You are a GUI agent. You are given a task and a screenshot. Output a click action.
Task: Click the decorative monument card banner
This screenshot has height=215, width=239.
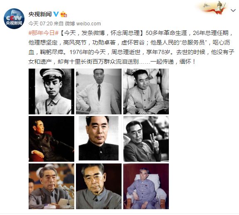pos(212,7)
